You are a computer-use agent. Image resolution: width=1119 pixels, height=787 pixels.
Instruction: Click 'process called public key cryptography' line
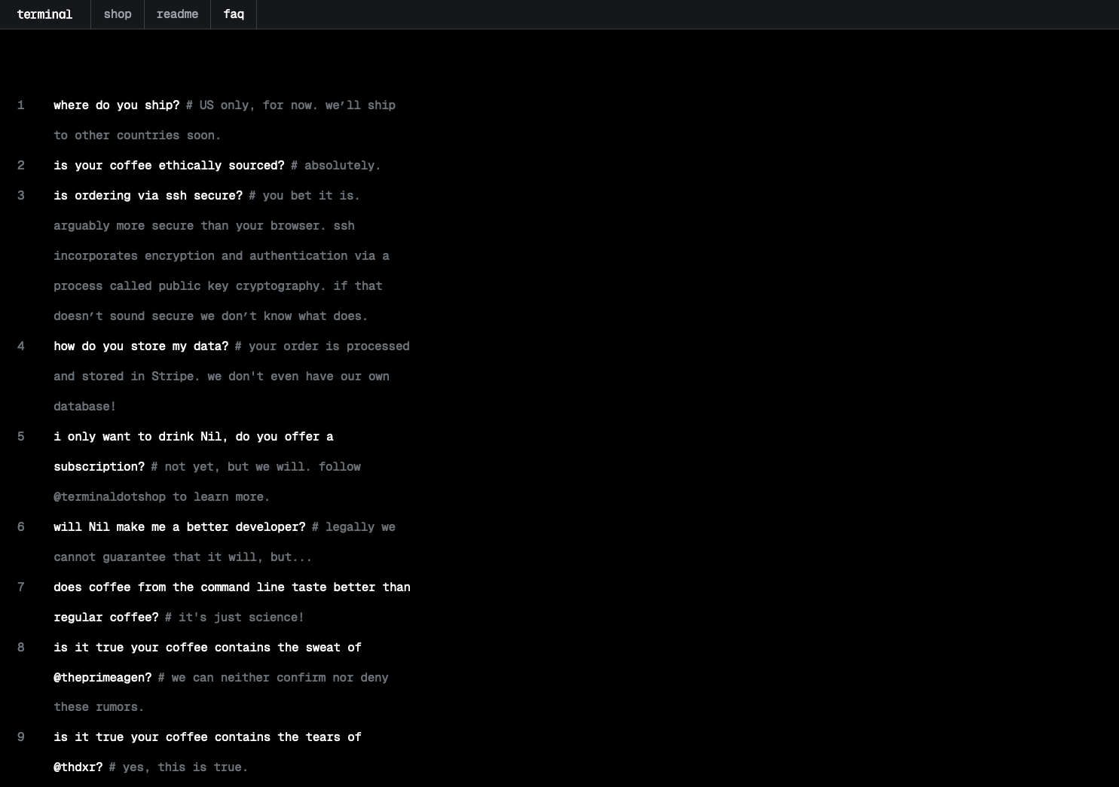[218, 286]
